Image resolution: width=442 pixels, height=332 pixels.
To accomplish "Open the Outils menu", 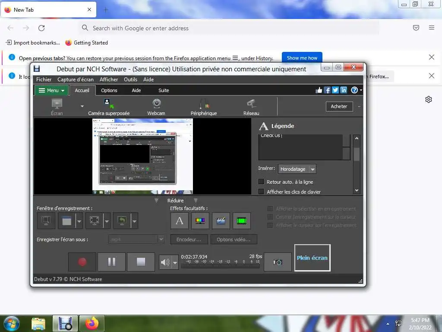I will pyautogui.click(x=130, y=80).
